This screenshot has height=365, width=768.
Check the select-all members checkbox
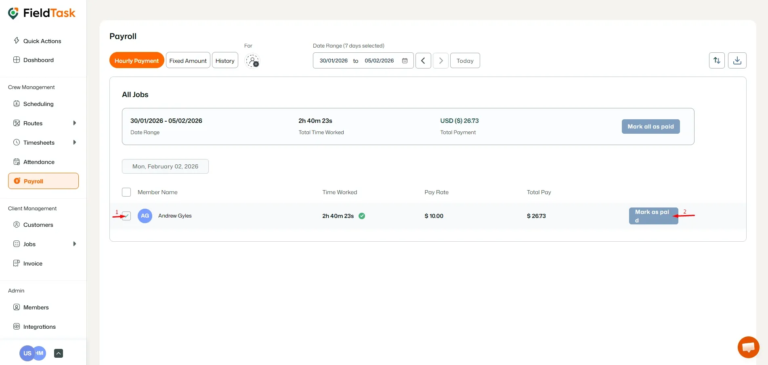coord(126,192)
